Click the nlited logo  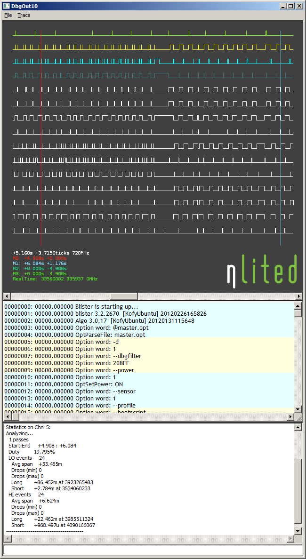(262, 270)
